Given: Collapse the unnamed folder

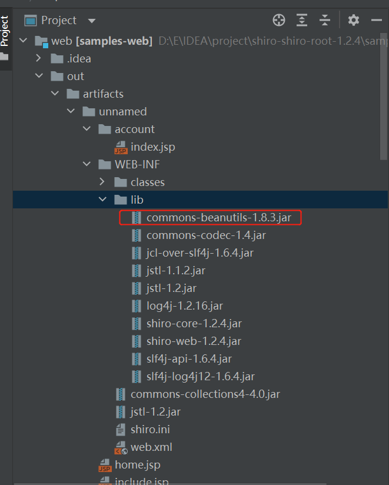Looking at the screenshot, I should (71, 111).
